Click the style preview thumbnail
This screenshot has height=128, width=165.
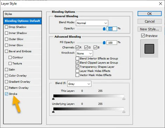[x=149, y=49]
